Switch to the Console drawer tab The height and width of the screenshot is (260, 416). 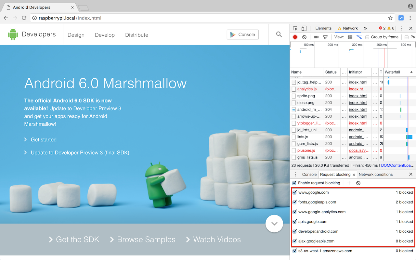(x=309, y=175)
